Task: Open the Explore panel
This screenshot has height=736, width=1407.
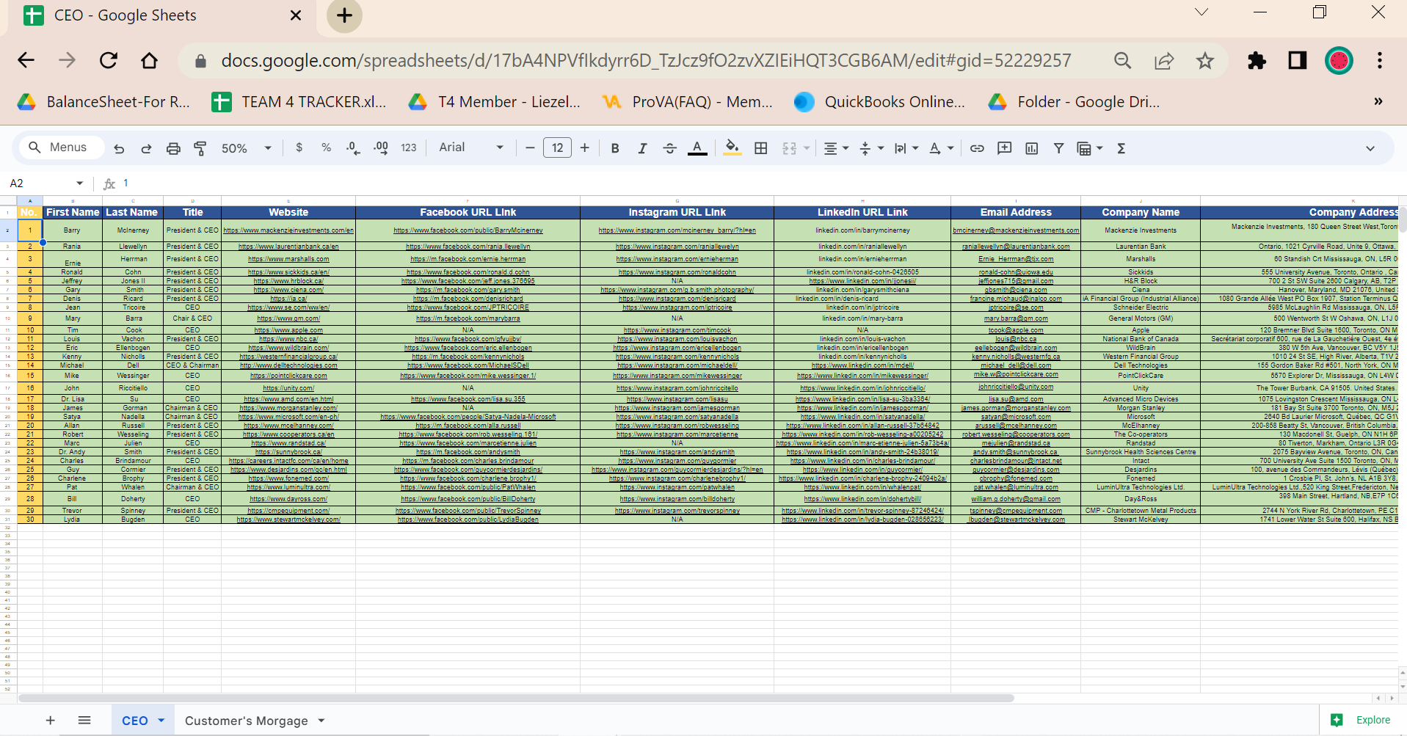Action: coord(1361,720)
